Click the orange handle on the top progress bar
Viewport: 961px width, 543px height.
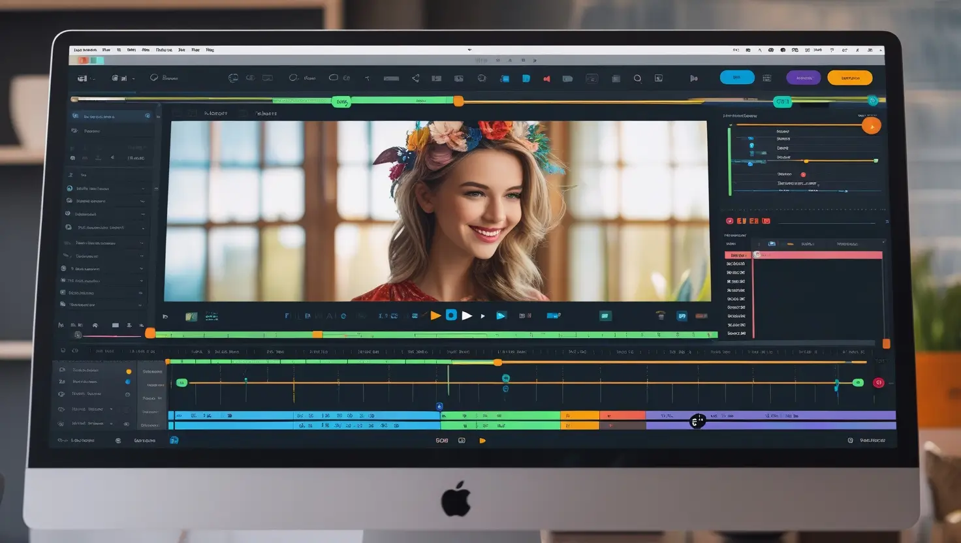(458, 101)
